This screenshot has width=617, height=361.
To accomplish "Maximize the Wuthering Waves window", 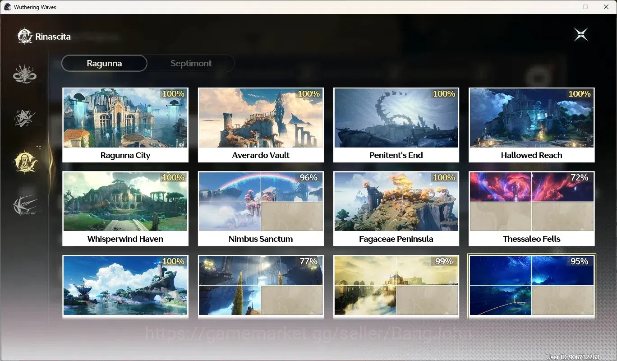I will [585, 7].
